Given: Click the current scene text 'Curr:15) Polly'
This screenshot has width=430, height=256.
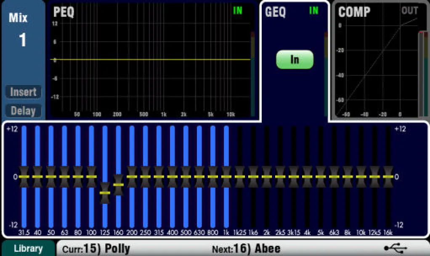Looking at the screenshot, I should tap(96, 248).
